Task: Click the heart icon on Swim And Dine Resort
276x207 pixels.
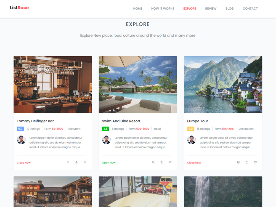Action: 170,162
